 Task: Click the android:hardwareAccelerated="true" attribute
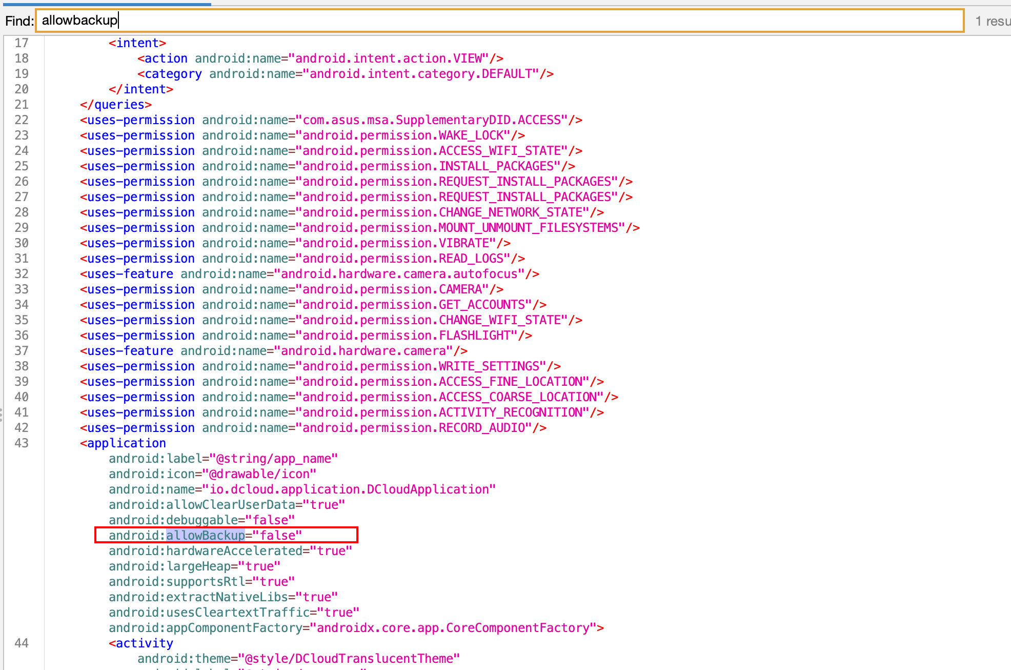231,551
